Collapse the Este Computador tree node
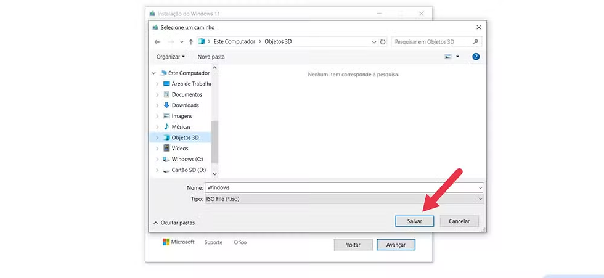This screenshot has width=604, height=278. pos(153,73)
